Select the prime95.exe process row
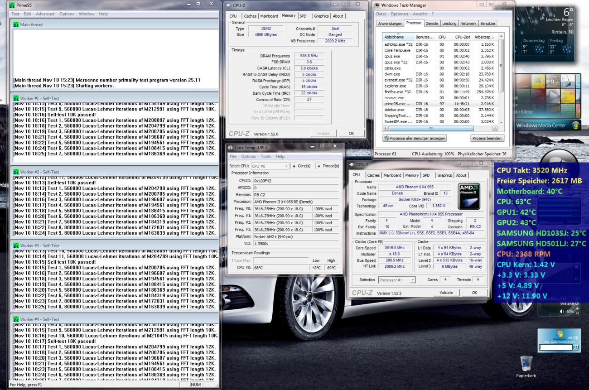The width and height of the screenshot is (589, 390). [440, 104]
